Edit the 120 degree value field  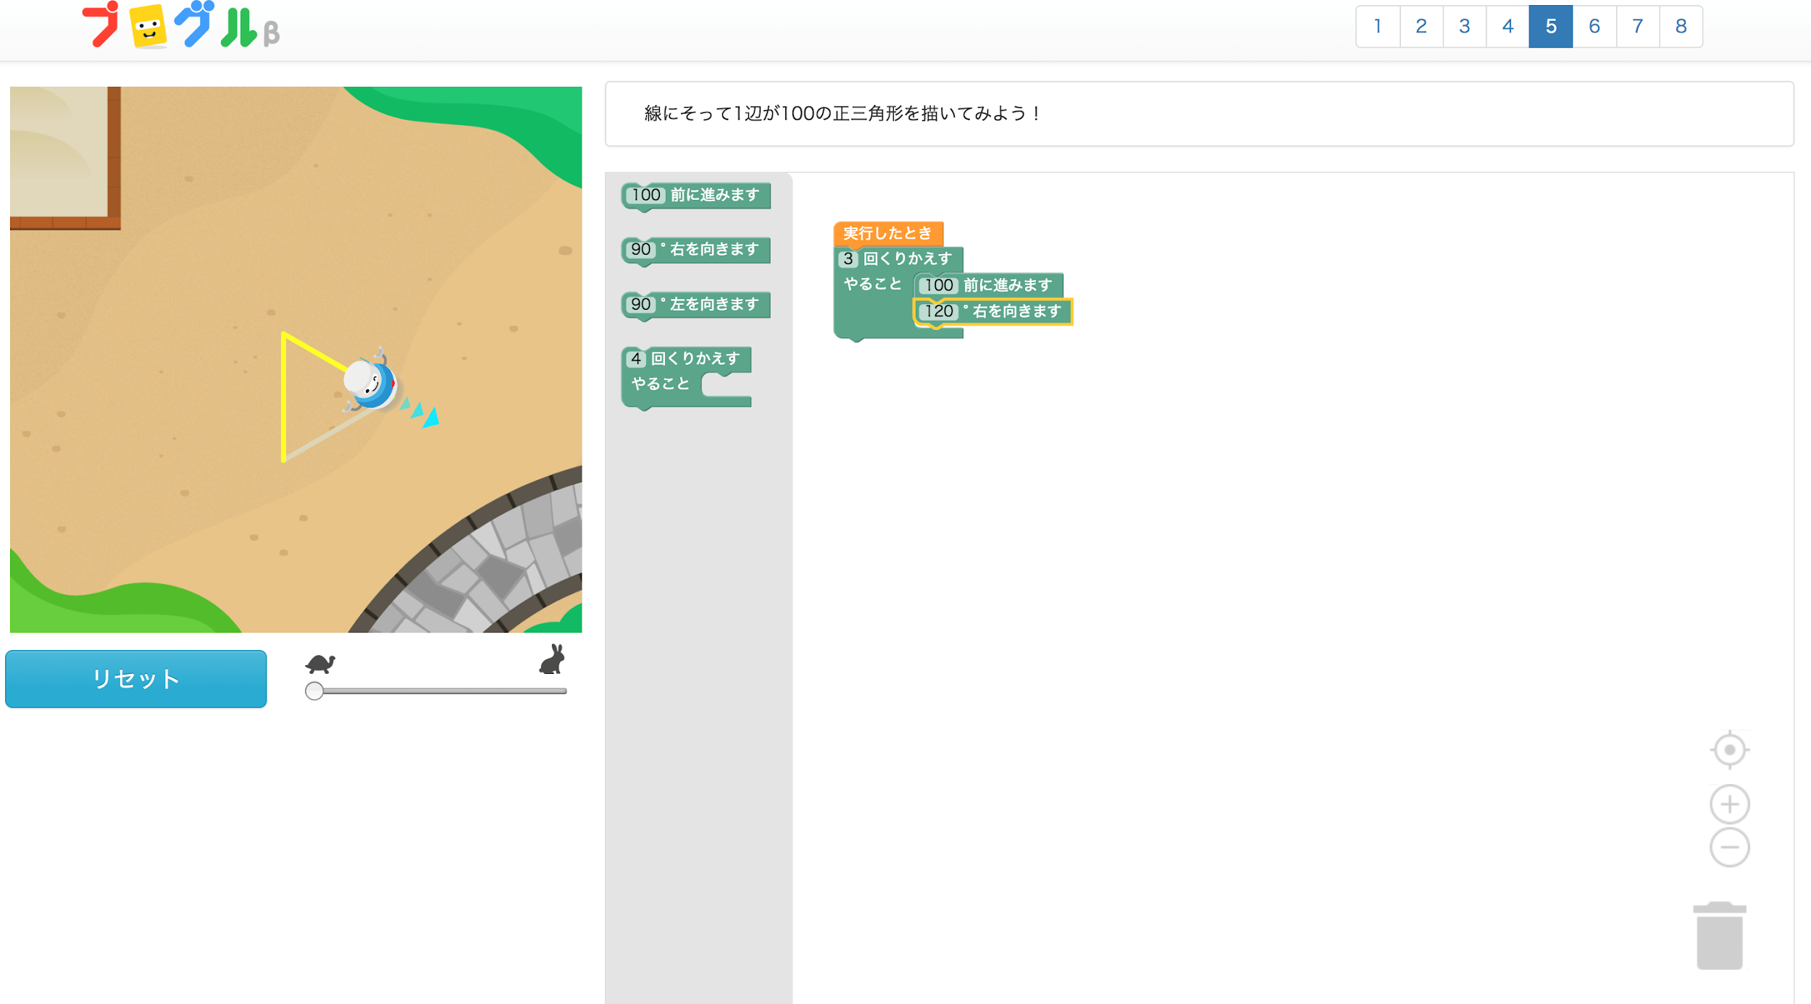click(938, 311)
